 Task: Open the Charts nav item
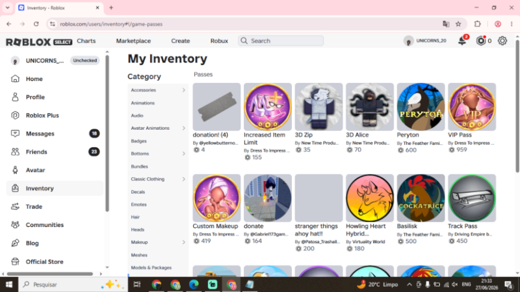[86, 41]
